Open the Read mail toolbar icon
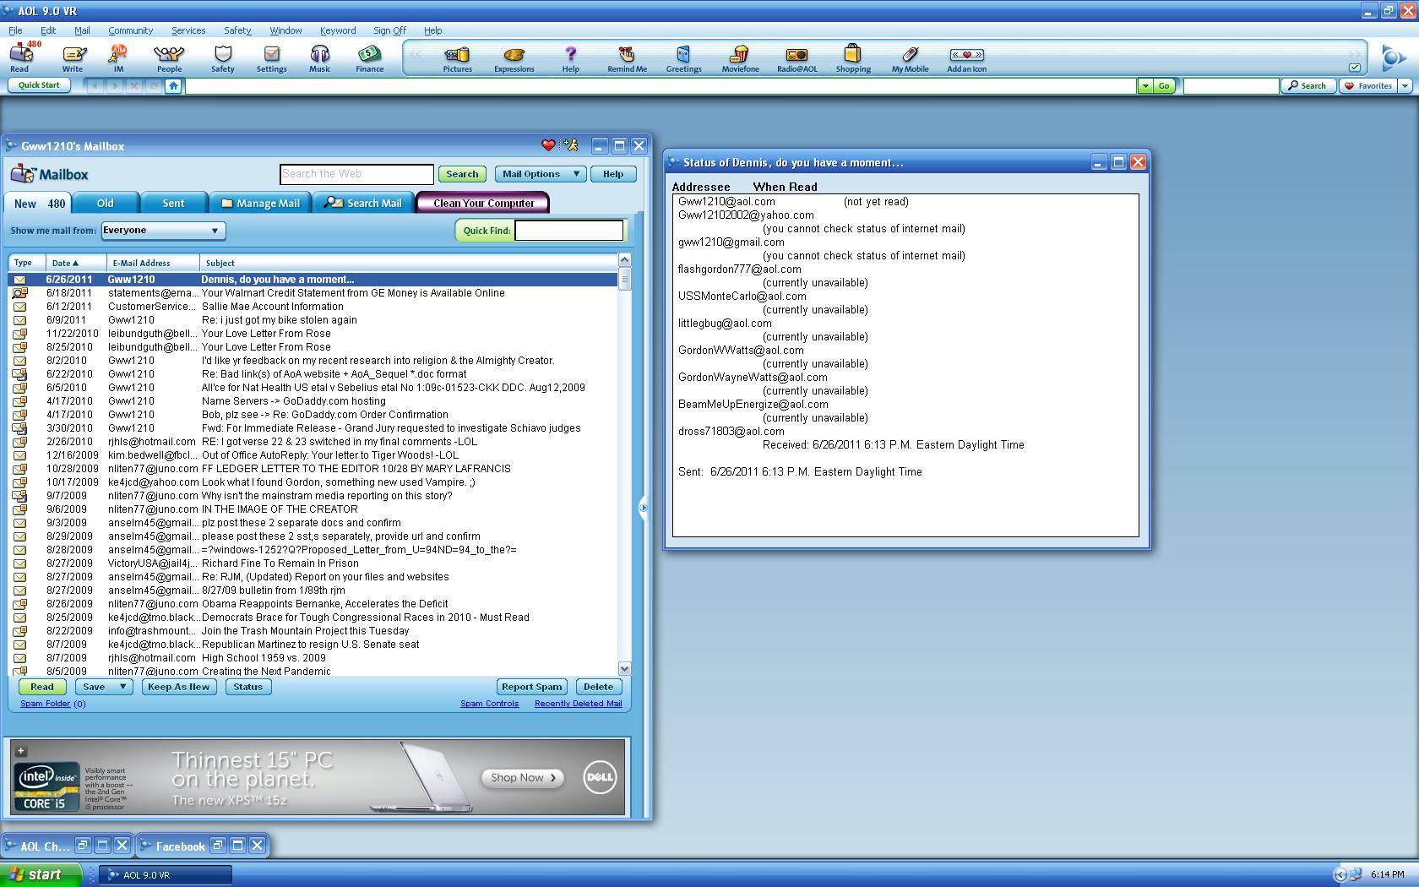 click(20, 57)
